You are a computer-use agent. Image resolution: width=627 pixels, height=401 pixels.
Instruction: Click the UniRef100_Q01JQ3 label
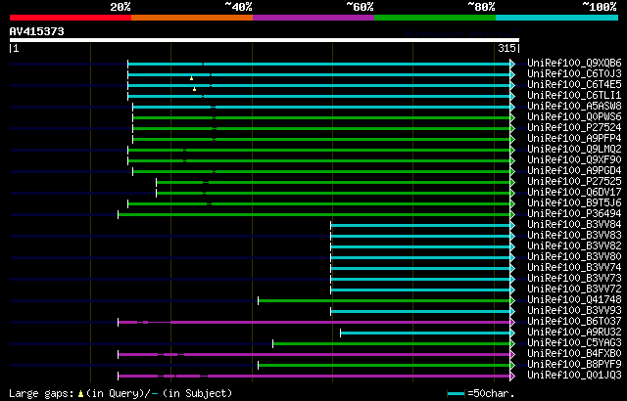[574, 376]
